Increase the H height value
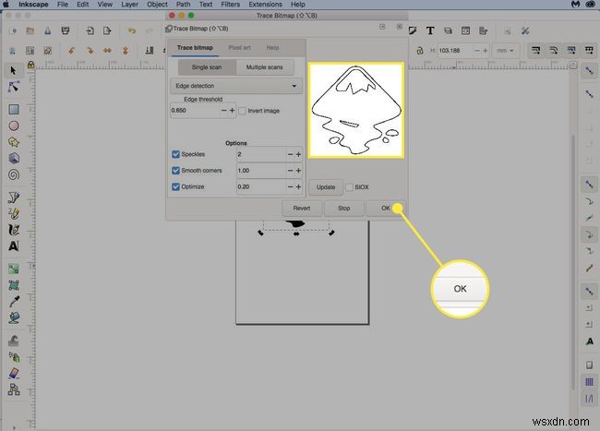 pos(486,51)
